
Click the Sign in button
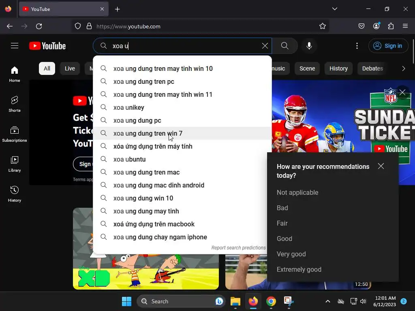coord(388,46)
